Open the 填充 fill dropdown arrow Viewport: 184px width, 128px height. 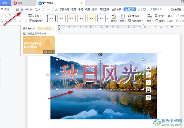117,21
